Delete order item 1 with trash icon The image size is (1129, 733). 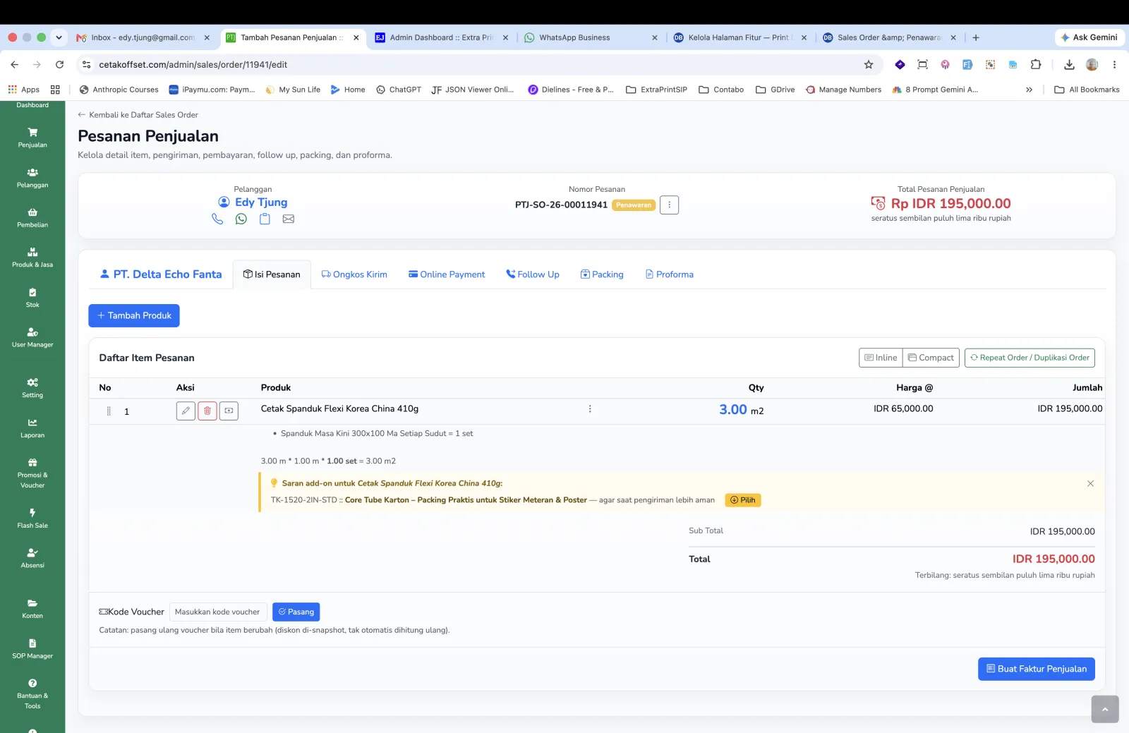(x=207, y=411)
